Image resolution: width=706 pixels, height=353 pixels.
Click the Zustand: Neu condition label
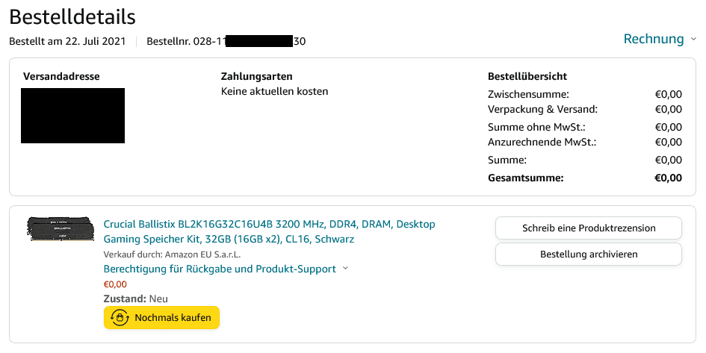(x=135, y=299)
